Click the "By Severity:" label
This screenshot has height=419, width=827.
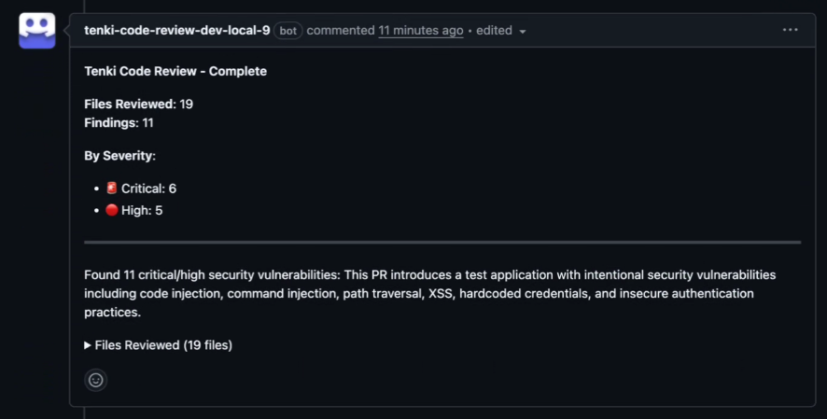click(120, 155)
